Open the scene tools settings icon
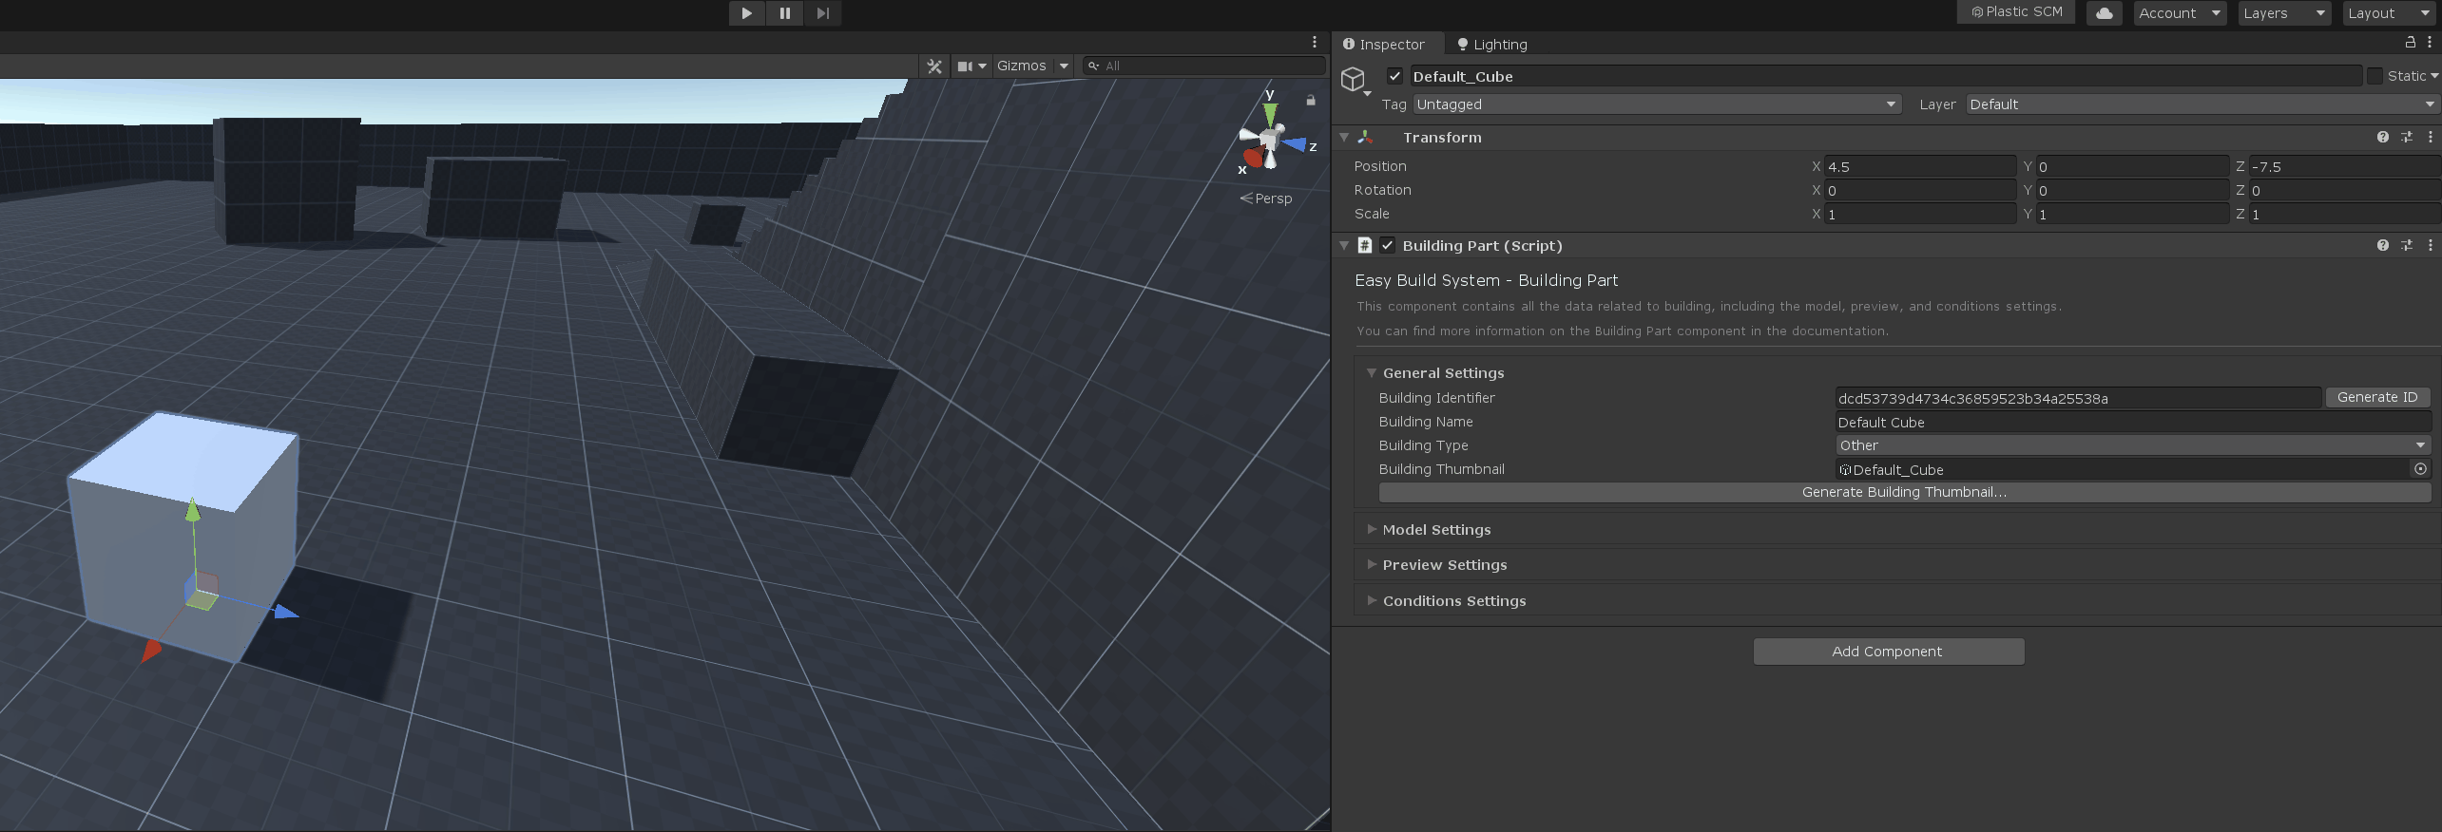The image size is (2442, 832). coord(934,66)
